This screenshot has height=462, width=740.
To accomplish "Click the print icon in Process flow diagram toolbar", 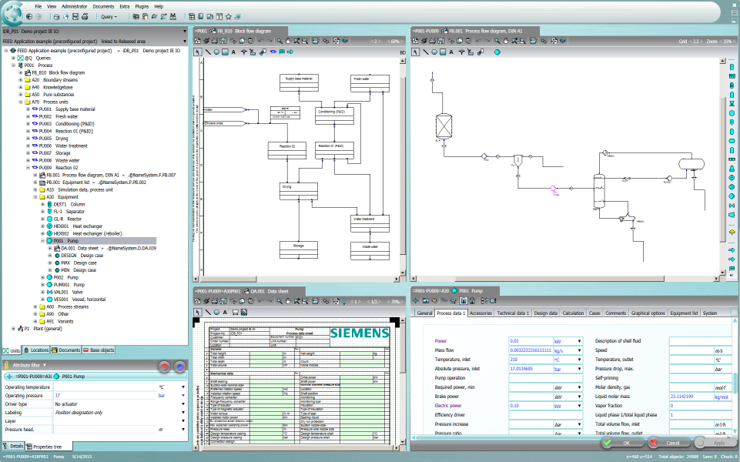I will tap(432, 41).
